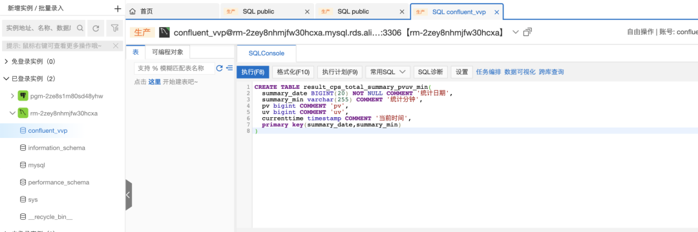The height and width of the screenshot is (232, 698).
Task: Close the SQL confluent_vvp tab
Action: 496,12
